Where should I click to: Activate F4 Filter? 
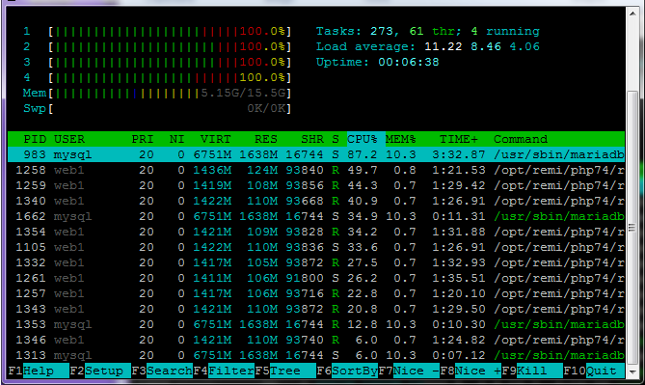point(224,371)
